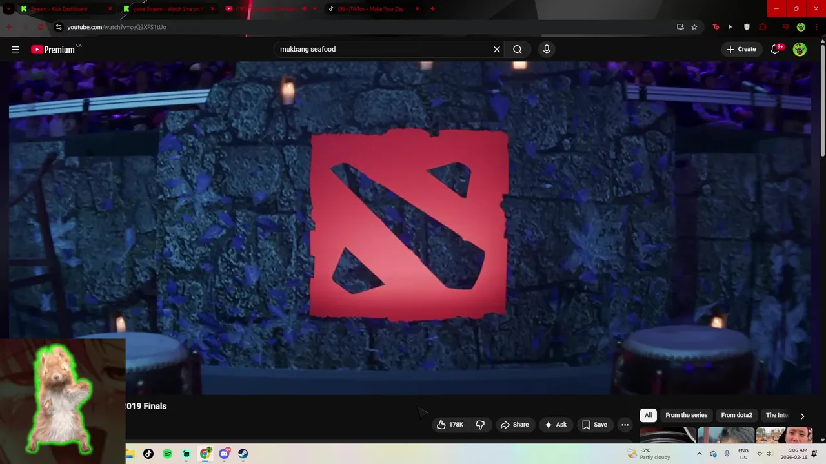Open the YouTube guide hamburger menu
The height and width of the screenshot is (464, 826).
coord(15,50)
